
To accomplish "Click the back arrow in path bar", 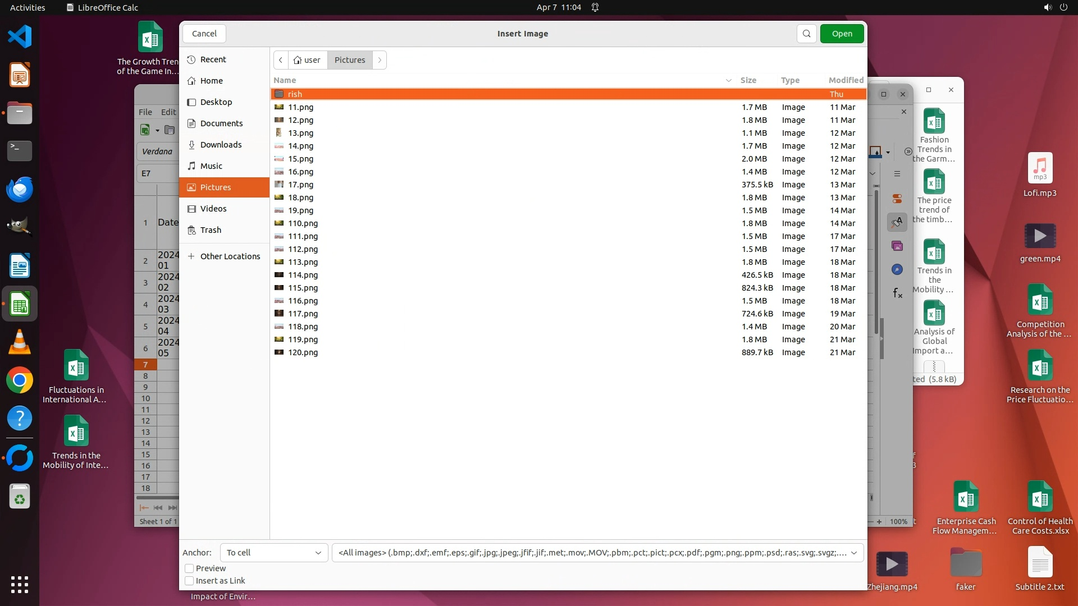I will click(x=281, y=60).
